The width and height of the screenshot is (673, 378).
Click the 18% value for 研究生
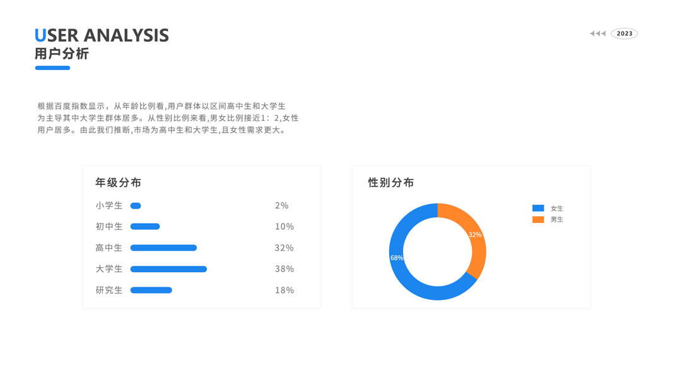pyautogui.click(x=284, y=290)
